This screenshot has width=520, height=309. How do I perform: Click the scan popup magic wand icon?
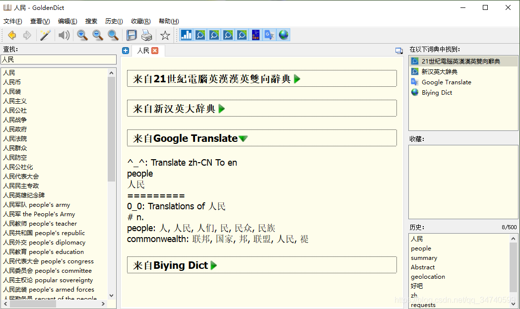coord(45,35)
